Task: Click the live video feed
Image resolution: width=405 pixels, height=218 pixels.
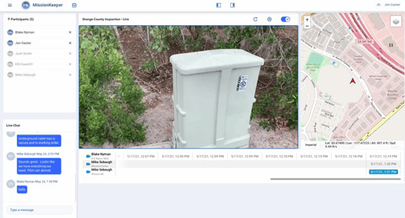Action: coord(188,87)
